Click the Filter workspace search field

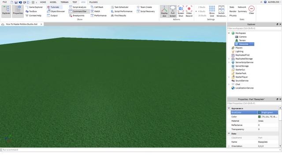(254, 28)
